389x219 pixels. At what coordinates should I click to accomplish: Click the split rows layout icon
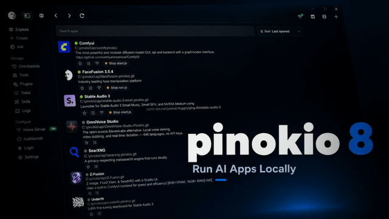click(324, 16)
